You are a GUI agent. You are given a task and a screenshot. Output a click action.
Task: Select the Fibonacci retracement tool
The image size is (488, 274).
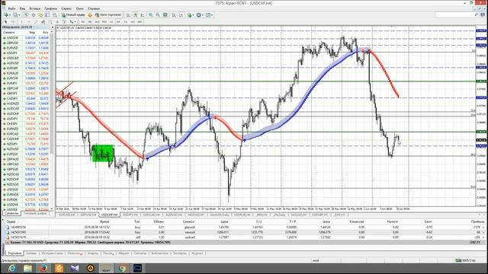(x=50, y=22)
